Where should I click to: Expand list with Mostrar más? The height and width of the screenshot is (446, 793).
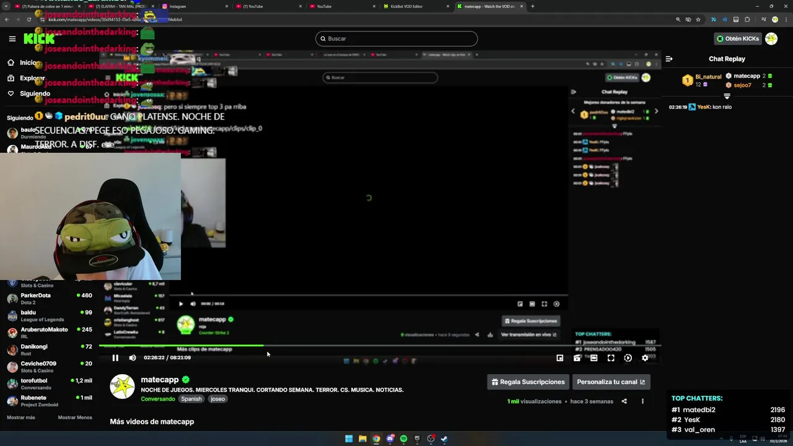[21, 418]
